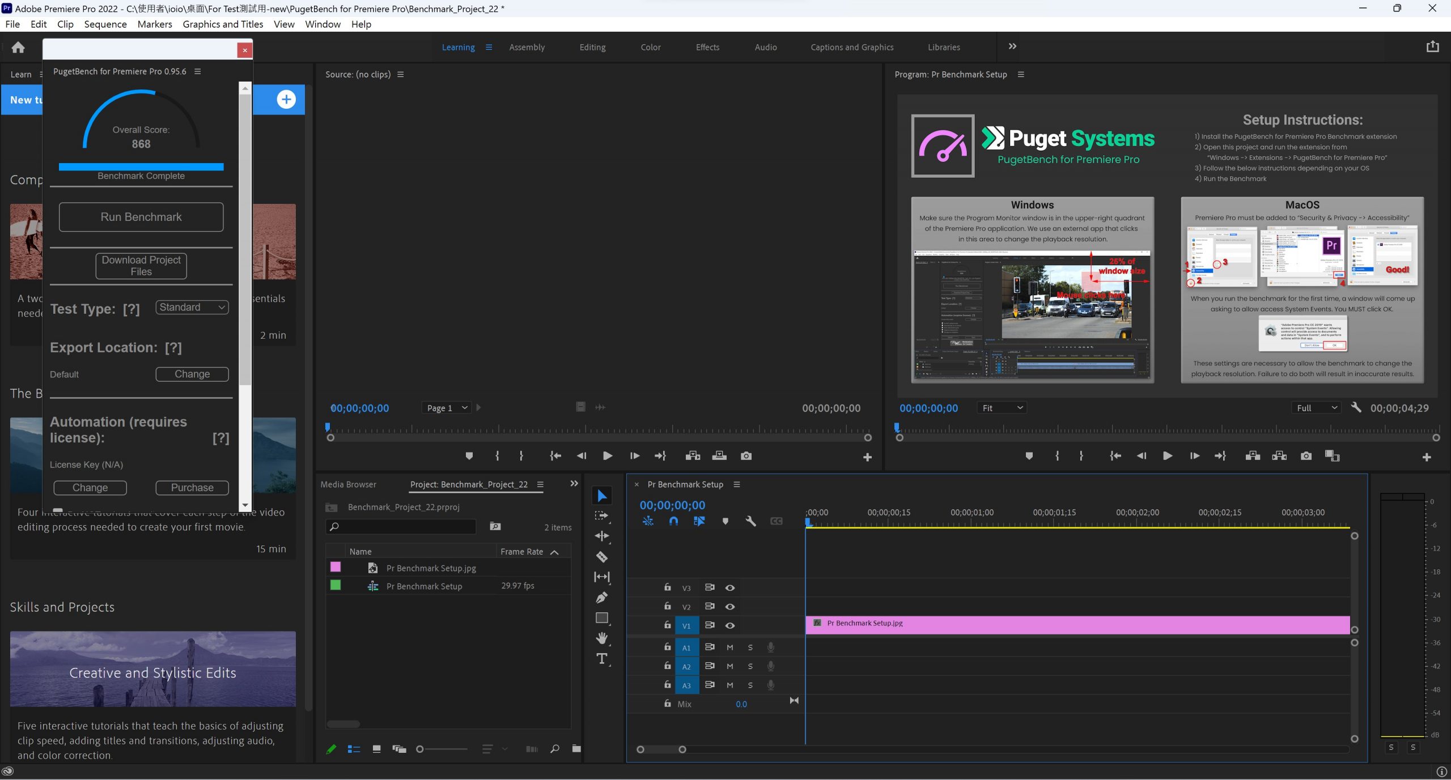Toggle V3 track output eye
The width and height of the screenshot is (1451, 780).
pos(730,588)
